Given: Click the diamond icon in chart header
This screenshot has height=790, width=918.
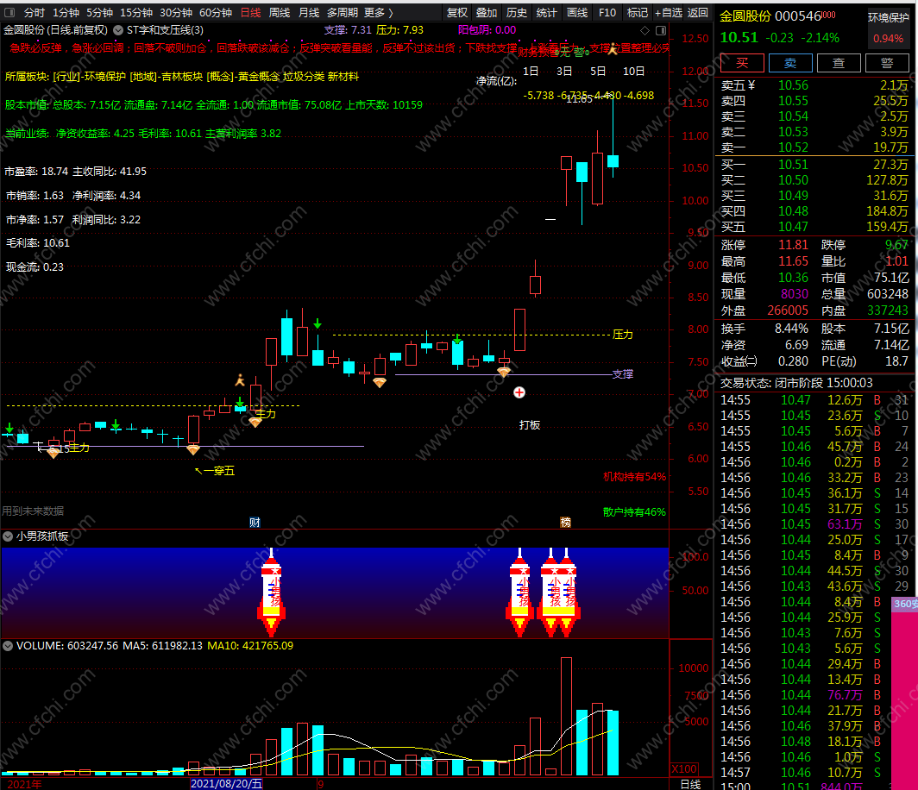Looking at the screenshot, I should click(644, 30).
